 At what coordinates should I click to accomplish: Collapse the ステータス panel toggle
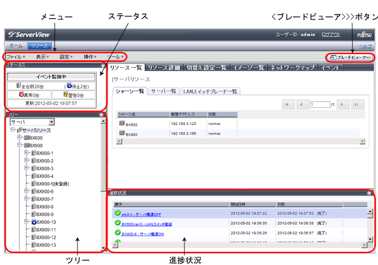click(103, 65)
